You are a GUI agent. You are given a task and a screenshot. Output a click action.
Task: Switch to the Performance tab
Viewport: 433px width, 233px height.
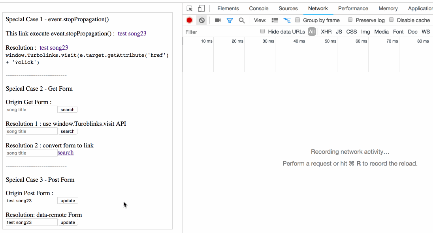tap(353, 9)
